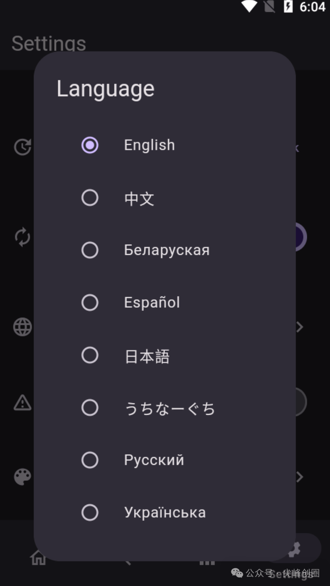This screenshot has height=586, width=330.
Task: Open Home tab in bottom bar
Action: (x=38, y=557)
